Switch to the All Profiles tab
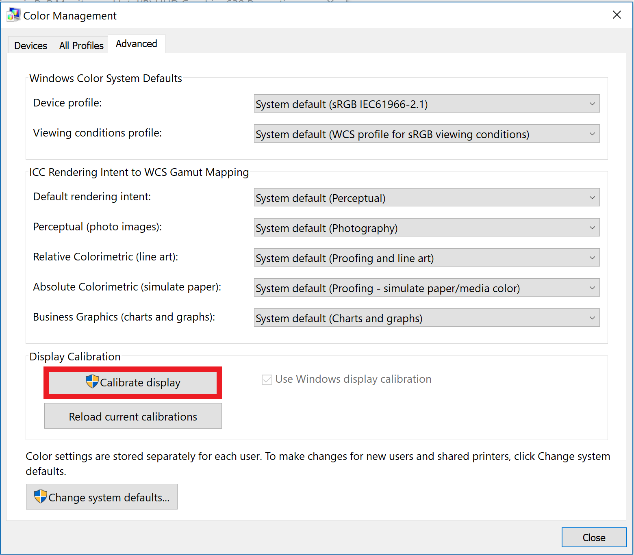 80,45
